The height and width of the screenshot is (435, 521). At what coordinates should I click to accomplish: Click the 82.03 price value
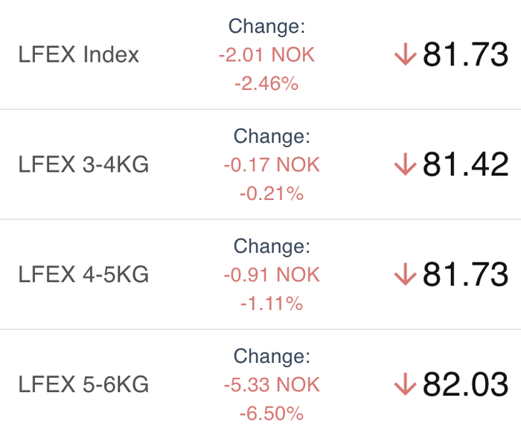click(x=465, y=384)
